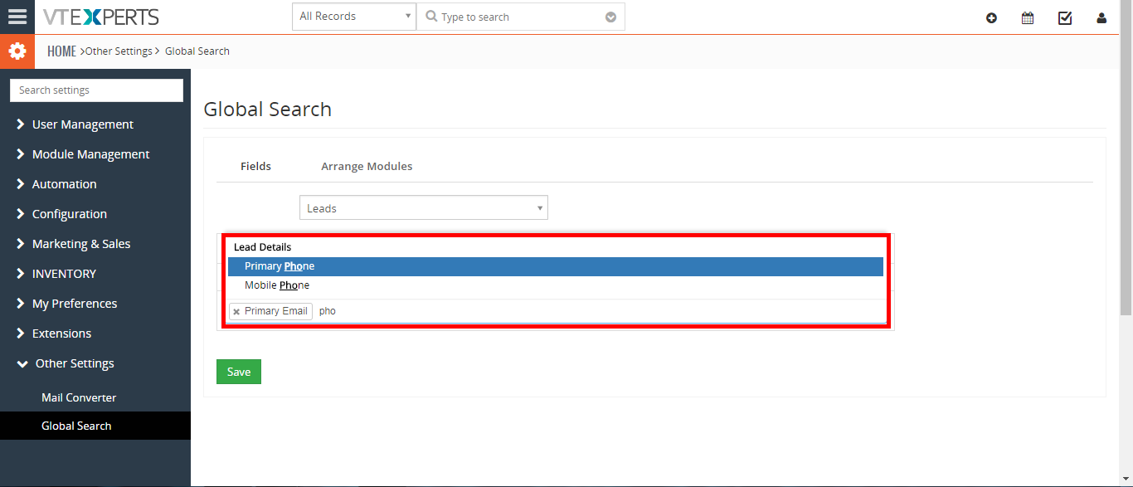
Task: Open the Leads module dropdown
Action: [x=424, y=208]
